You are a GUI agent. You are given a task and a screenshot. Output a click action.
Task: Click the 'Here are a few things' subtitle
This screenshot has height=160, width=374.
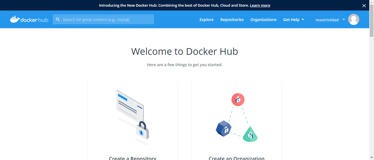pyautogui.click(x=185, y=65)
